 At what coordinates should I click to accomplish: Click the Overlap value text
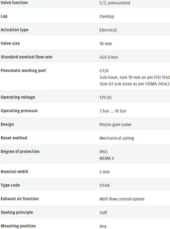click(x=107, y=16)
